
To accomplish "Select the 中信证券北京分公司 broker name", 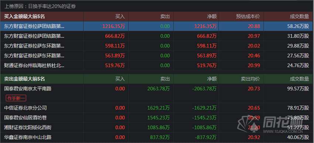I will [x=25, y=108].
